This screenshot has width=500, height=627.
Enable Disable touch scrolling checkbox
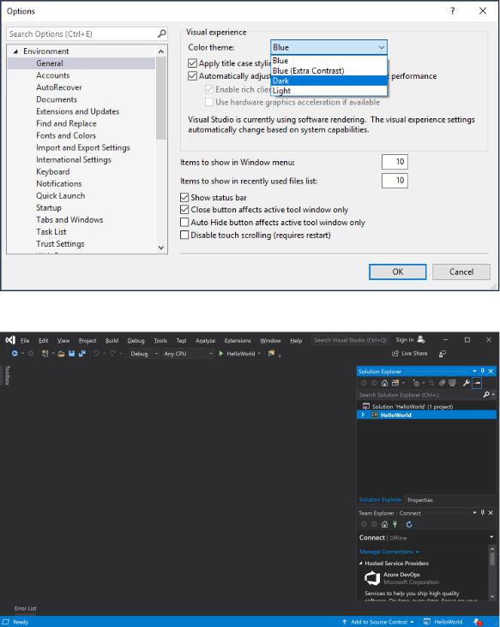[x=184, y=235]
